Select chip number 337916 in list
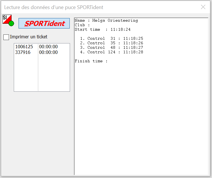 pyautogui.click(x=23, y=52)
